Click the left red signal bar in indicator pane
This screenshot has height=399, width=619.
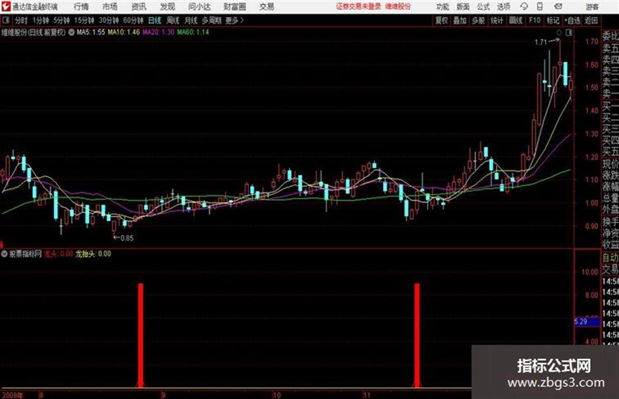(x=141, y=335)
